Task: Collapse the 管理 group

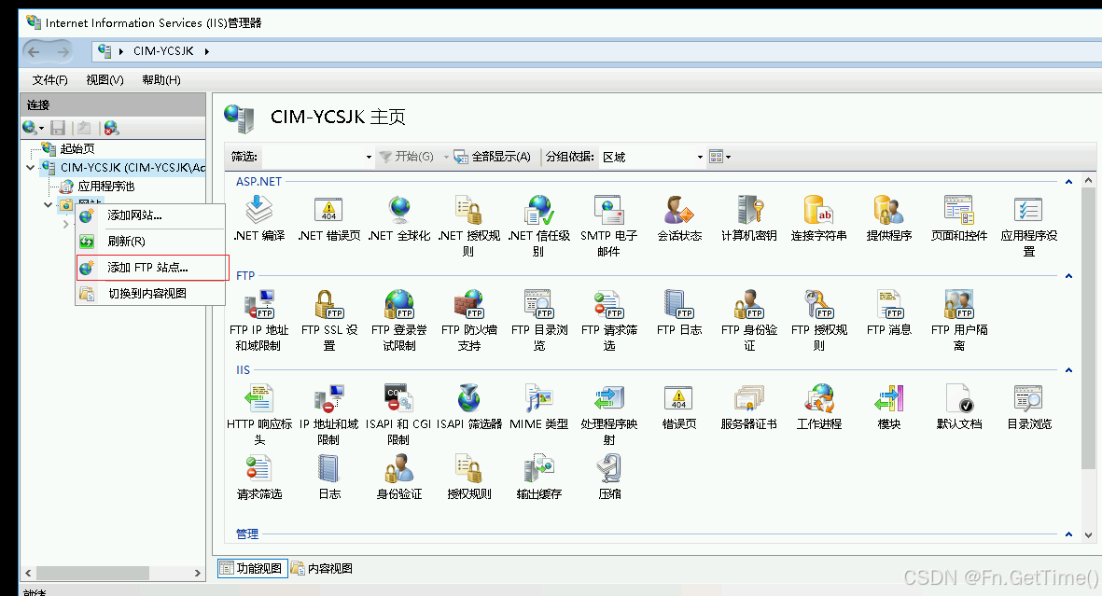Action: [x=1068, y=534]
